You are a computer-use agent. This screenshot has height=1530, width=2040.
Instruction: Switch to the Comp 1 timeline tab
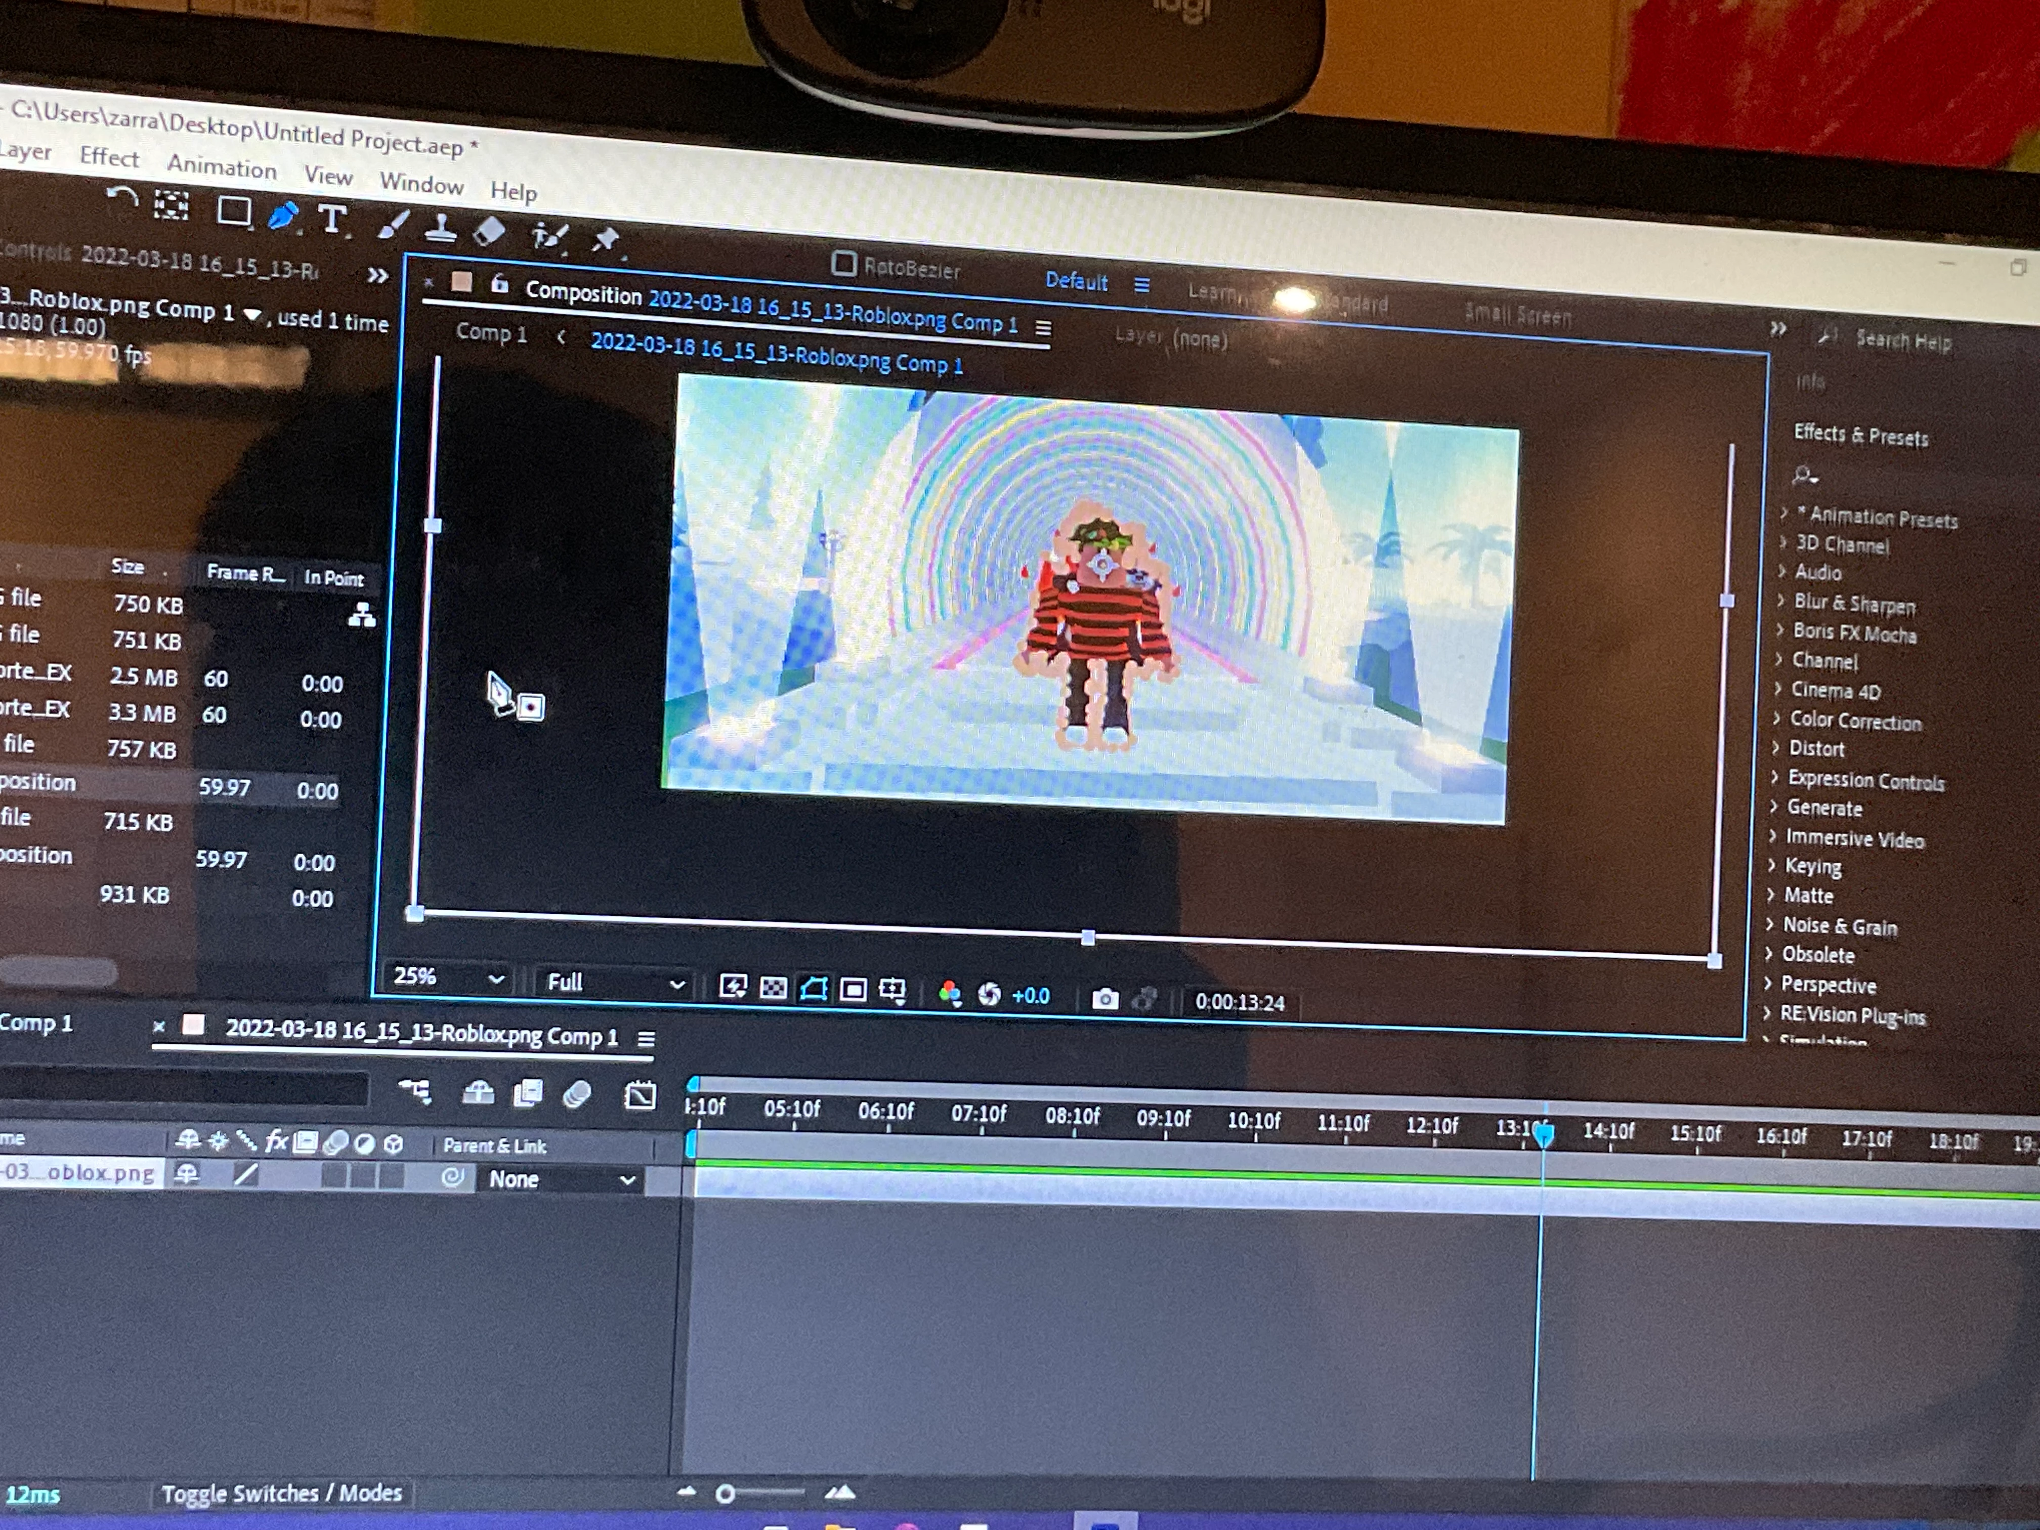[37, 1023]
